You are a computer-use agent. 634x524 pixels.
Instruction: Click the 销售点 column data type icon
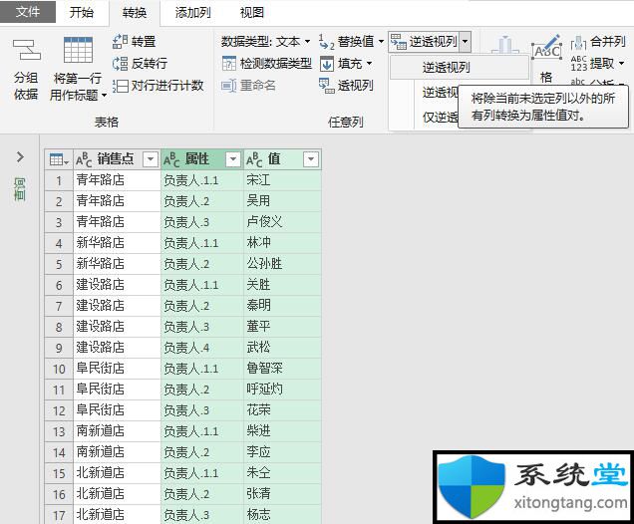click(84, 159)
